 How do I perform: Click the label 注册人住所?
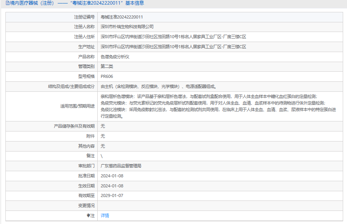pyautogui.click(x=84, y=37)
